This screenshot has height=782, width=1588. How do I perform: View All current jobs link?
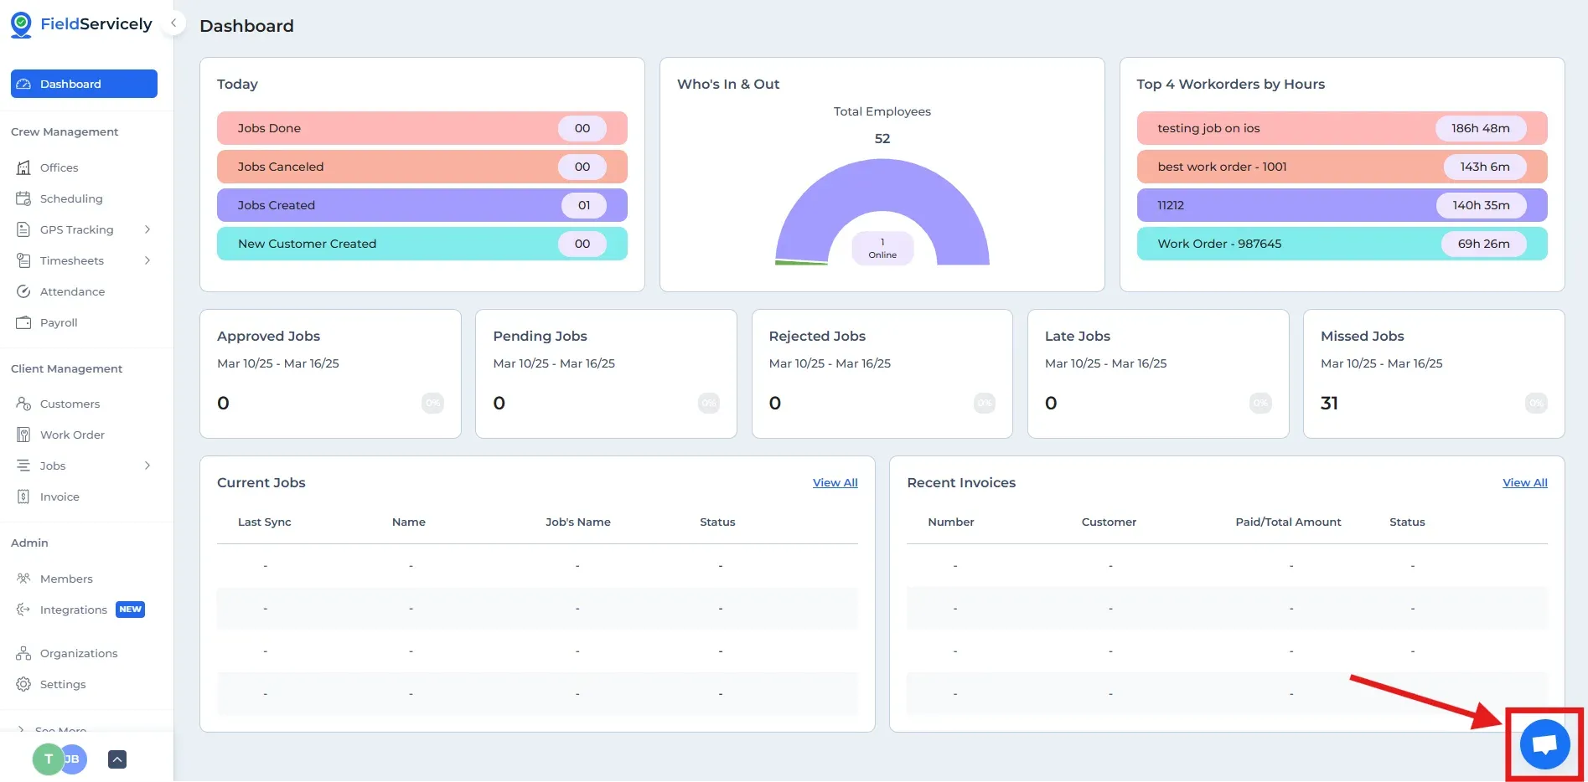coord(835,483)
